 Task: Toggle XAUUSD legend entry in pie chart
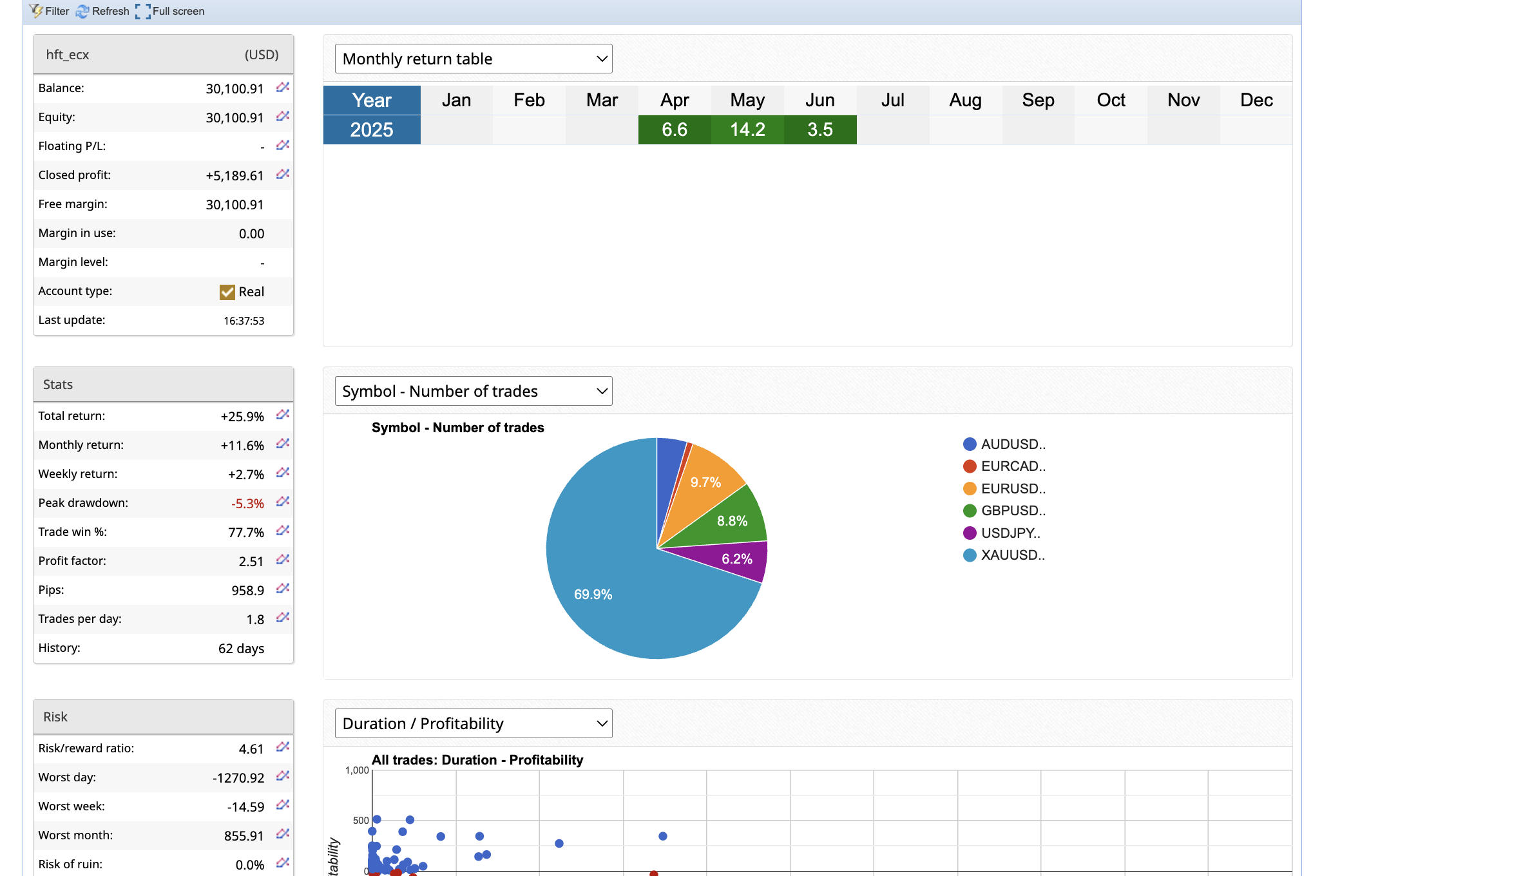click(1004, 555)
